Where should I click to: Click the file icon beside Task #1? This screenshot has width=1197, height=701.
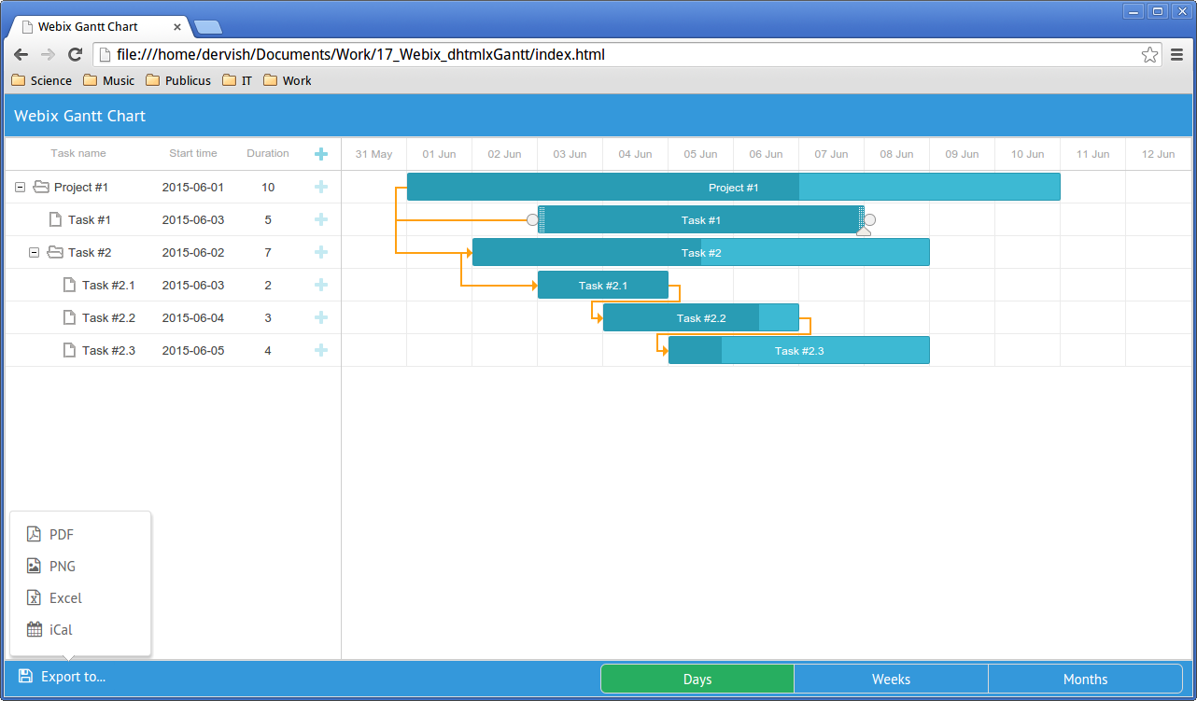[55, 219]
